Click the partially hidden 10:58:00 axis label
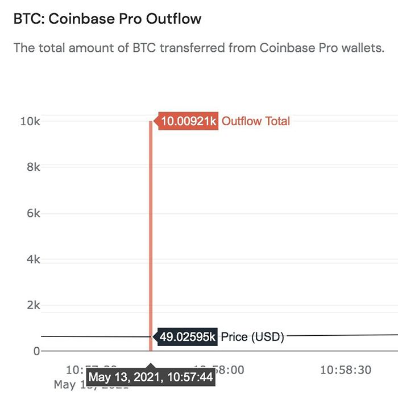The height and width of the screenshot is (399, 398). [x=230, y=369]
